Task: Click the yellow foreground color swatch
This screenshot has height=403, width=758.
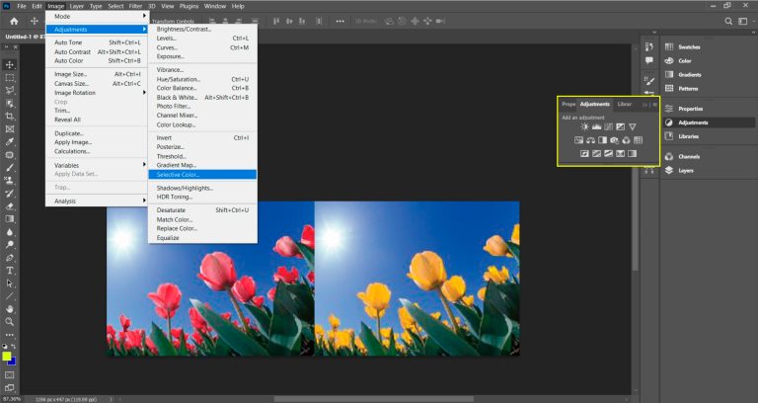Action: 7,356
